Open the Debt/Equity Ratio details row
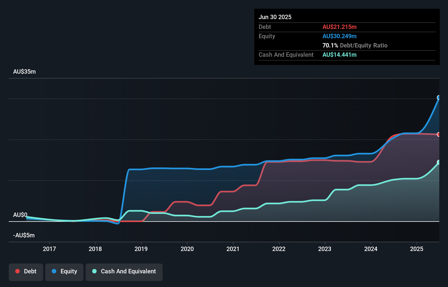Screen dimensions: 448x287 [355, 45]
